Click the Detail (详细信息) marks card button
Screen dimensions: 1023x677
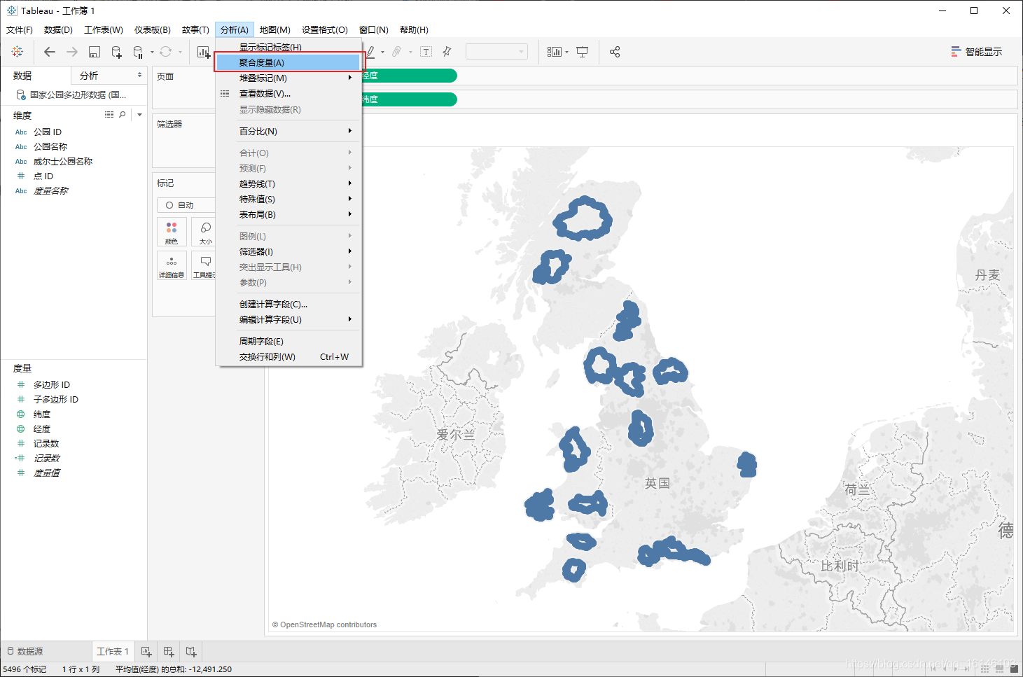click(x=172, y=265)
